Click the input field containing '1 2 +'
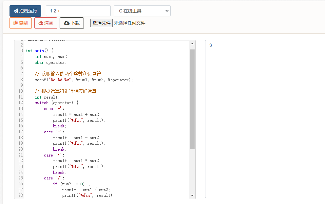Viewport: 325px width, 204px height. click(x=78, y=11)
